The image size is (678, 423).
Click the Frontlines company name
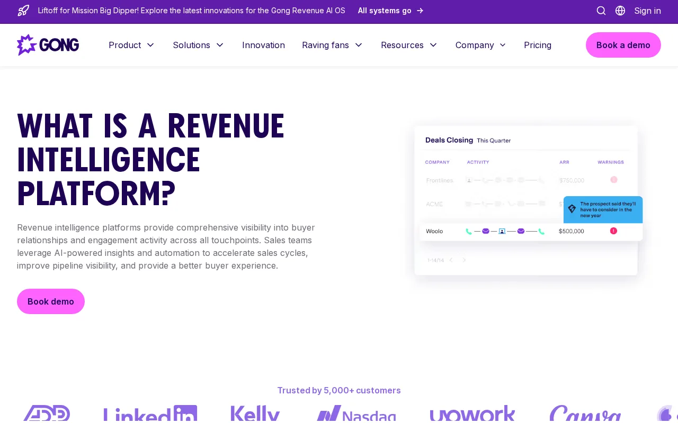click(440, 180)
